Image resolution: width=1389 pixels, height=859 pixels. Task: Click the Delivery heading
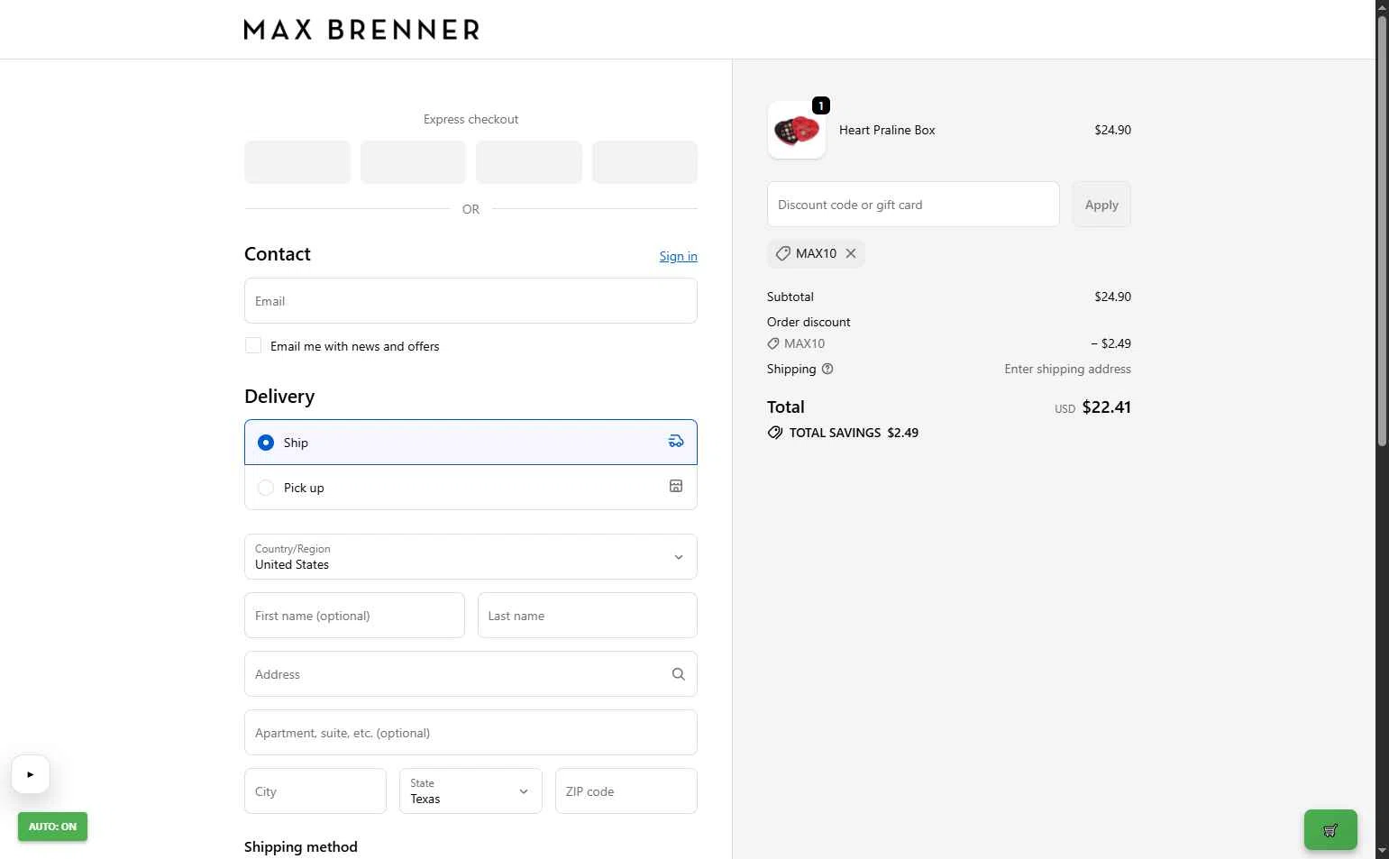[x=279, y=397]
